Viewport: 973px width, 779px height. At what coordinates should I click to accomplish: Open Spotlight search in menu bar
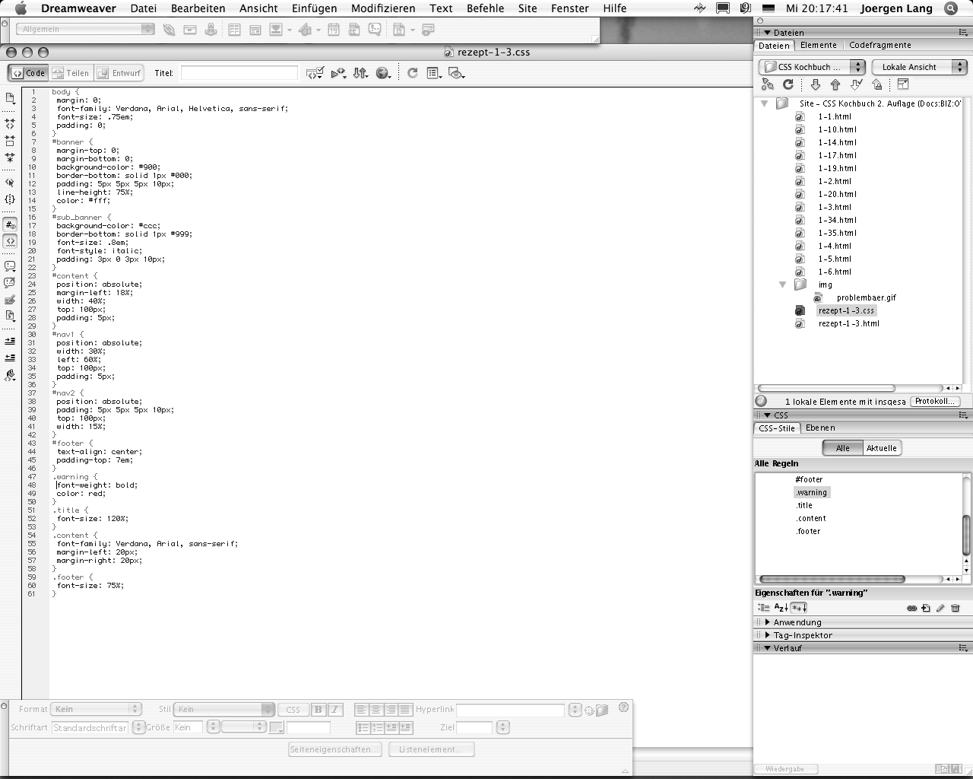[x=950, y=8]
